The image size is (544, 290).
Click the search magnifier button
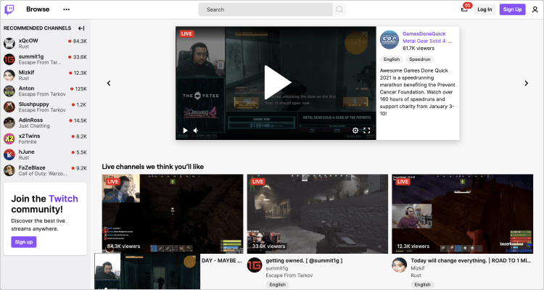tap(339, 9)
